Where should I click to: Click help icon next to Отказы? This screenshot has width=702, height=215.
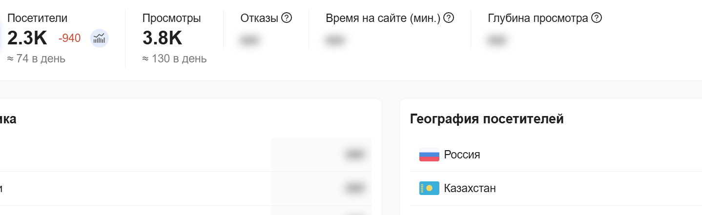click(287, 19)
